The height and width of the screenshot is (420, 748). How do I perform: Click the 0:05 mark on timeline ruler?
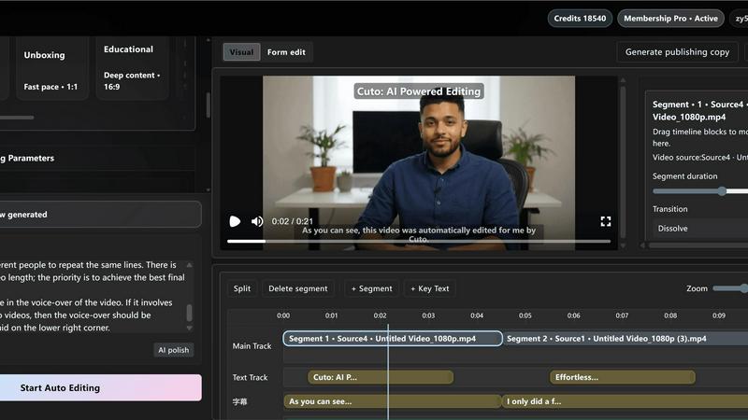coord(525,315)
